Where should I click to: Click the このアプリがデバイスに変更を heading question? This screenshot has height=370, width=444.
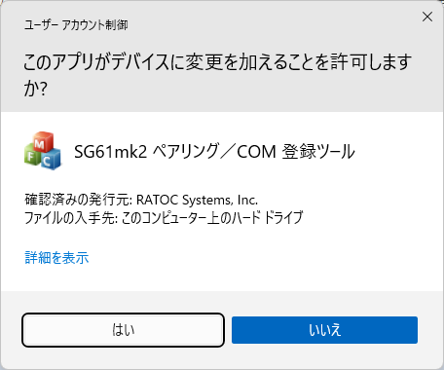(x=217, y=75)
